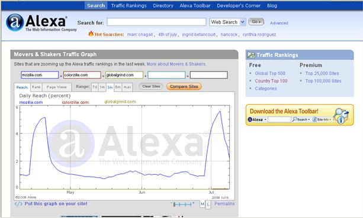Click the empty fourth site field
363x218 pixels.
(166, 75)
